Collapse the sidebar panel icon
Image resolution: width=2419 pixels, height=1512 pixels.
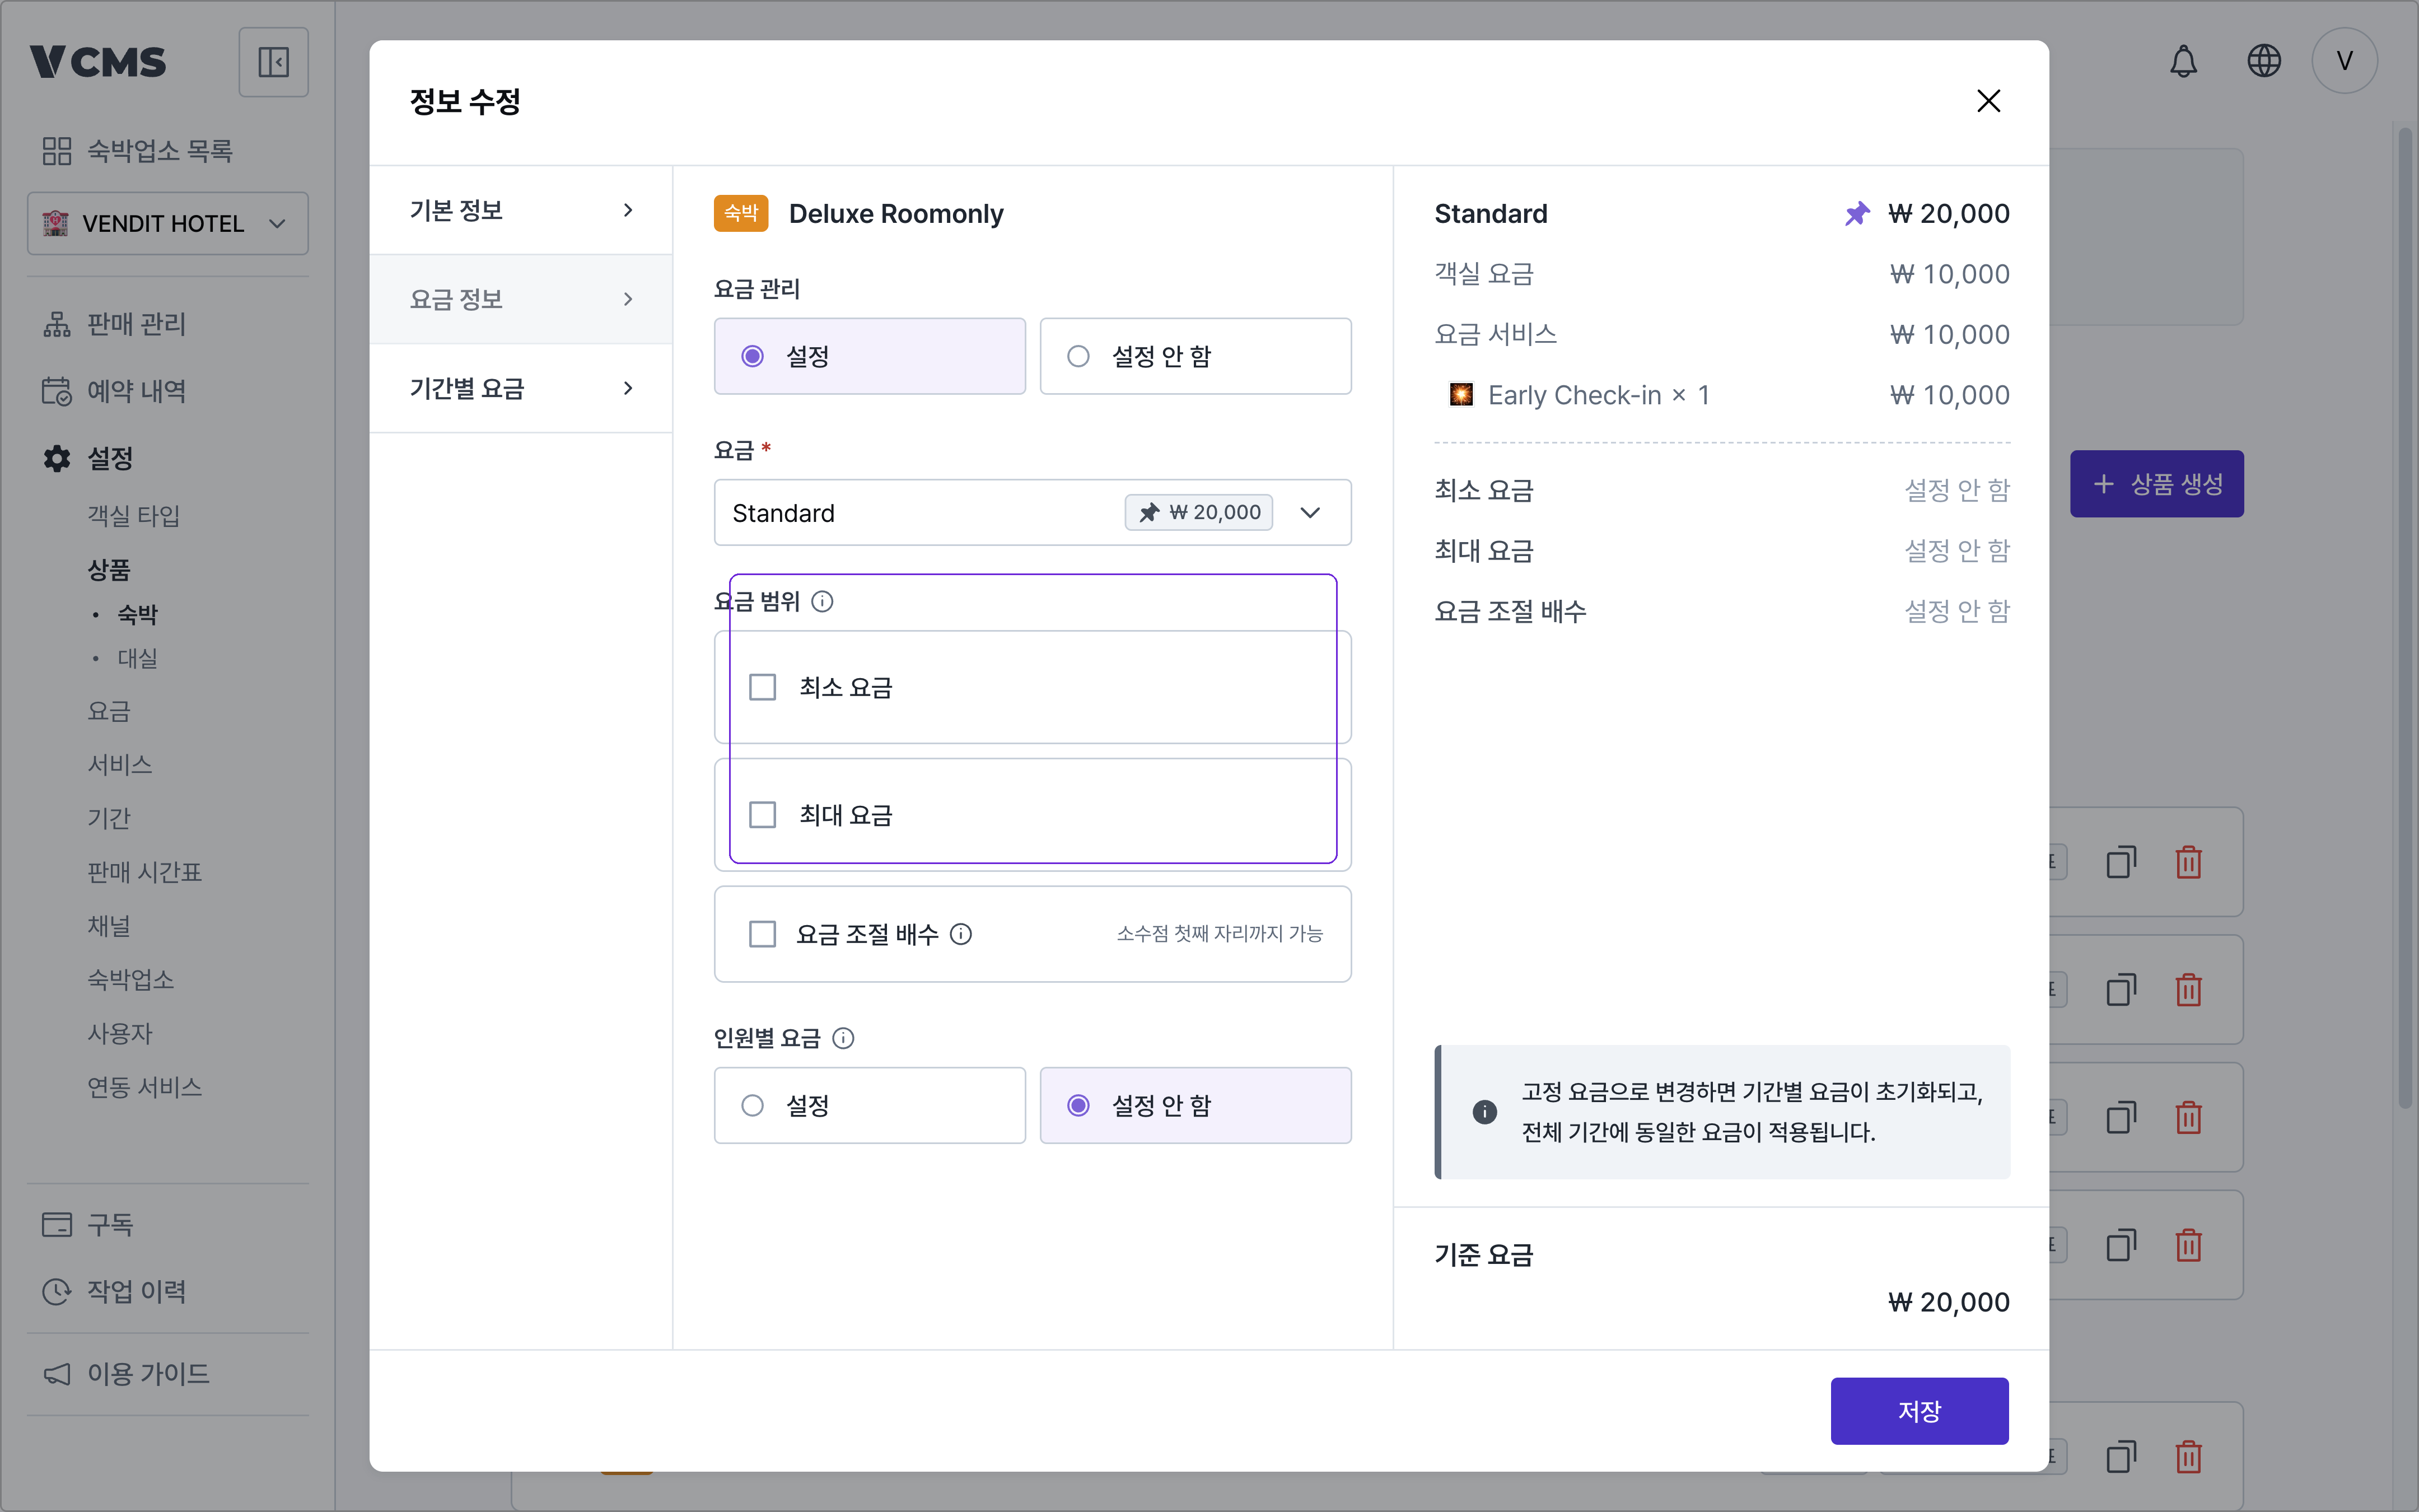(273, 62)
